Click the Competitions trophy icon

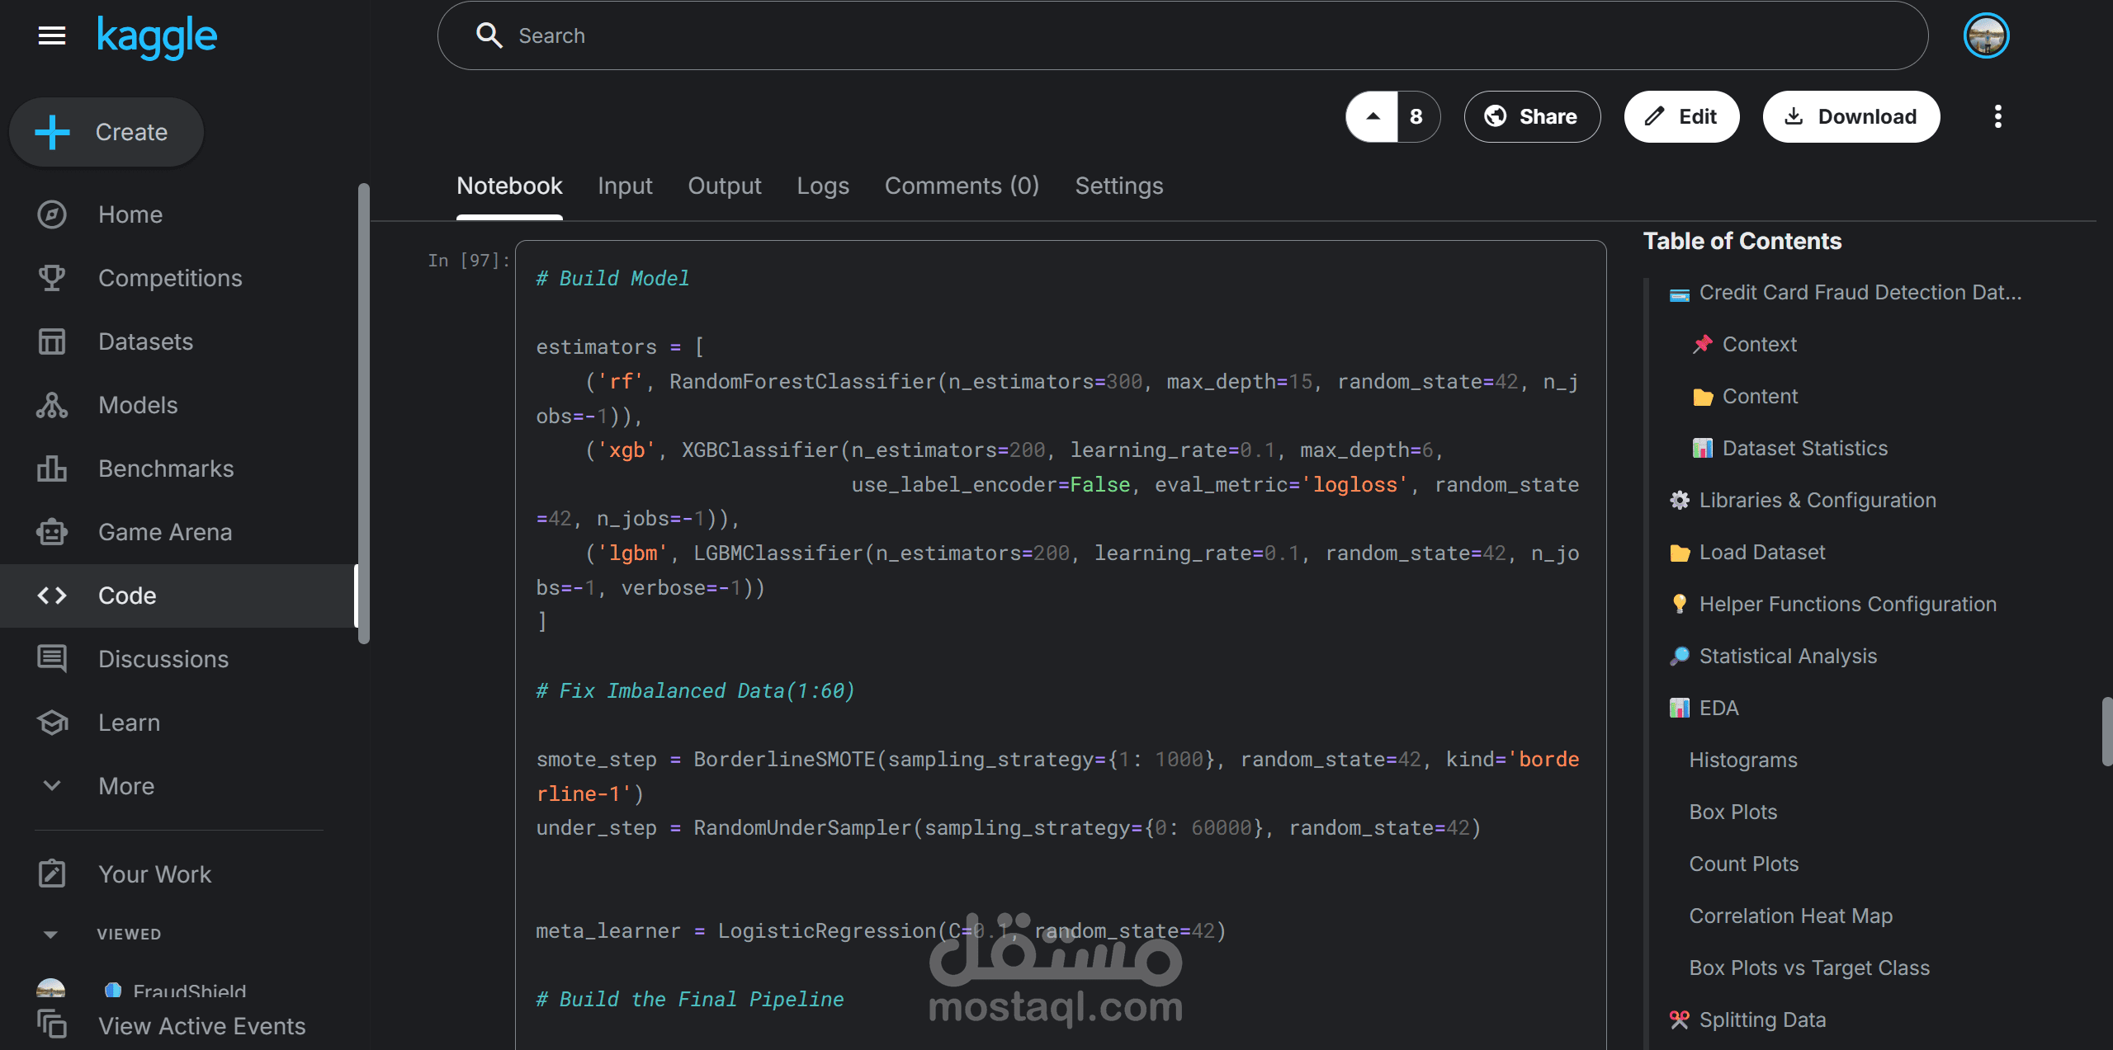coord(51,278)
